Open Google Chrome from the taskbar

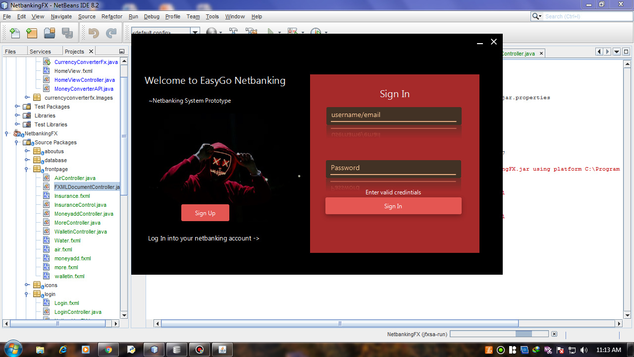point(108,350)
